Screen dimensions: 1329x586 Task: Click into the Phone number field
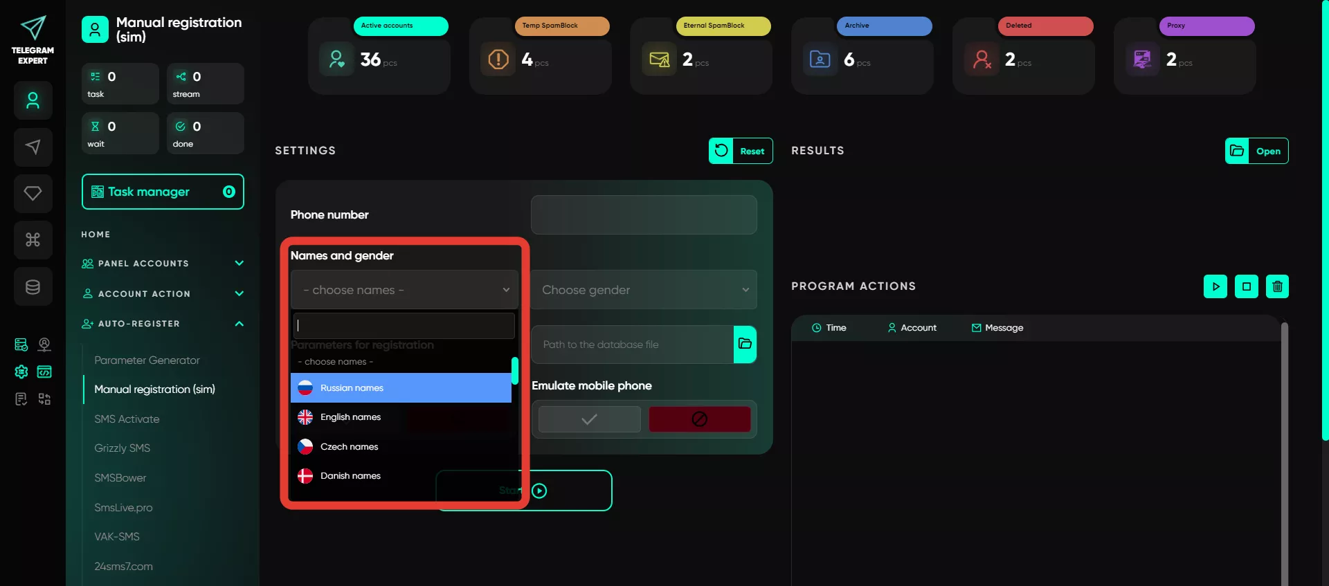tap(644, 214)
